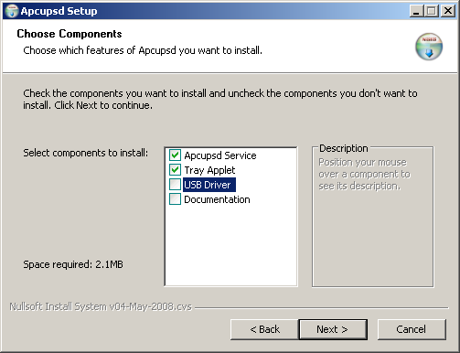This screenshot has height=353, width=460.
Task: Minimize the Apcupsd Setup window
Action: point(416,11)
